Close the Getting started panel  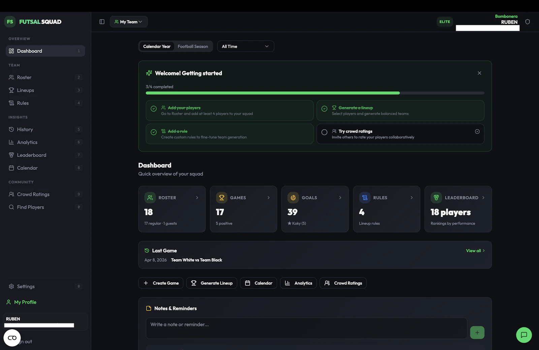(479, 73)
